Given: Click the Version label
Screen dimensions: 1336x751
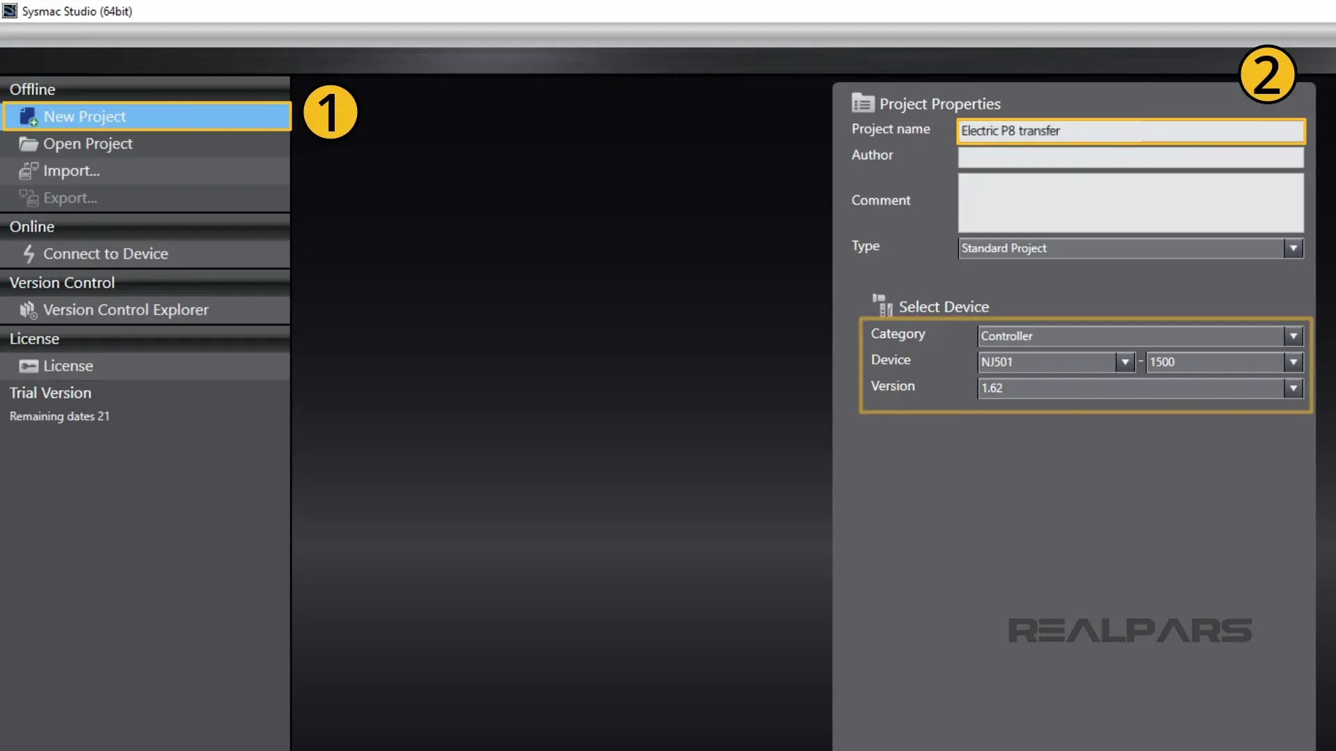Looking at the screenshot, I should 893,386.
